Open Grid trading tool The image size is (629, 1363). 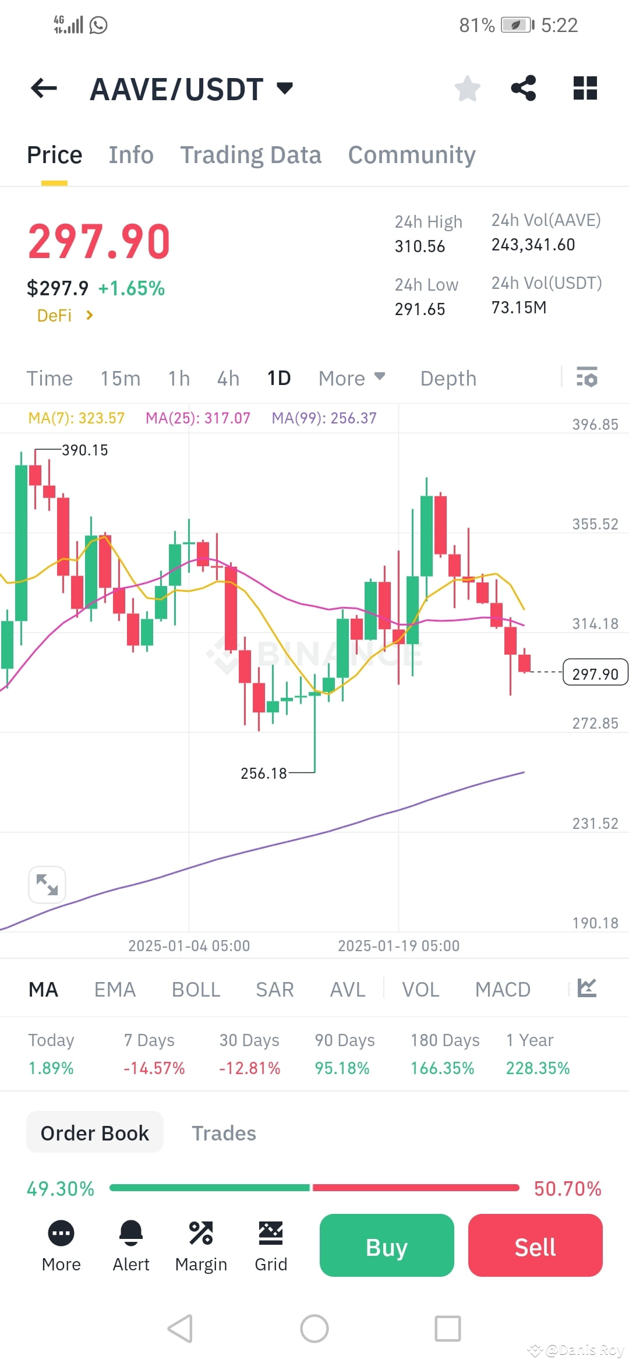[270, 1233]
